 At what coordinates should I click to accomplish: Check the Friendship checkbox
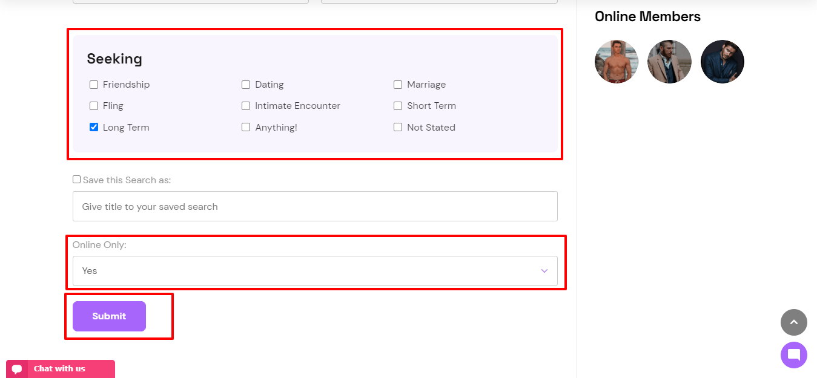94,85
